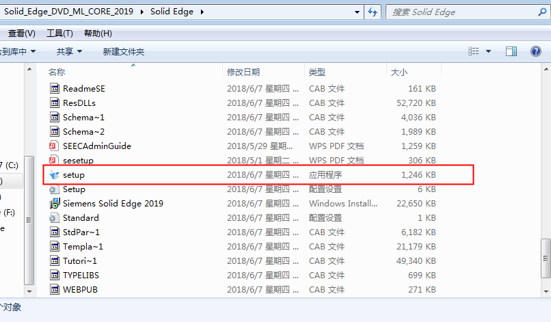Open the help question mark icon
The image size is (551, 322).
535,51
